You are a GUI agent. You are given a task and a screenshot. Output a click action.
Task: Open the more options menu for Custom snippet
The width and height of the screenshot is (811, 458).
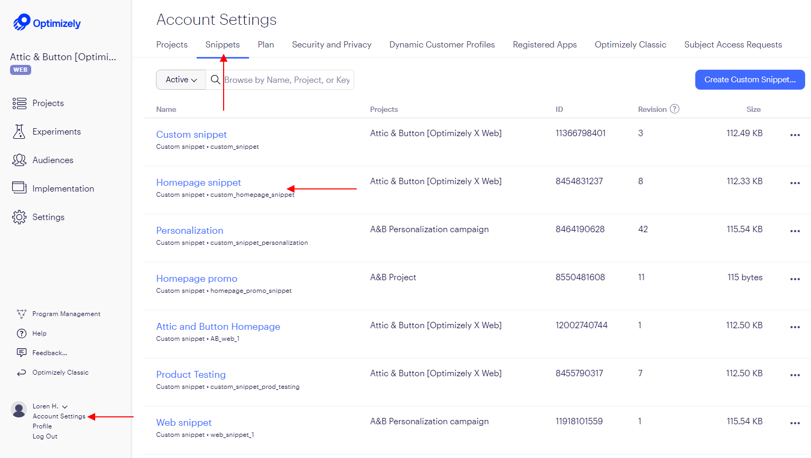pyautogui.click(x=795, y=135)
